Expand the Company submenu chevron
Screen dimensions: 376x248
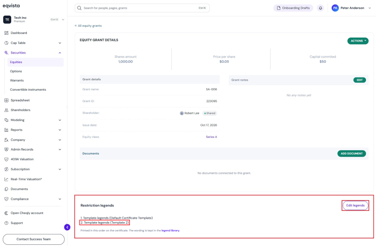[x=60, y=141]
